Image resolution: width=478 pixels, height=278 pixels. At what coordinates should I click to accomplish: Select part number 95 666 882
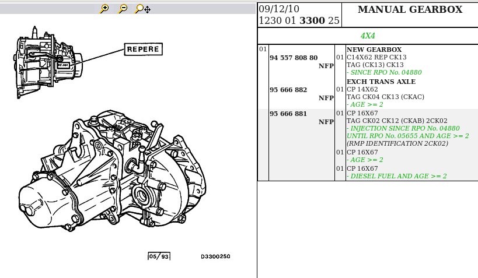[x=288, y=90]
